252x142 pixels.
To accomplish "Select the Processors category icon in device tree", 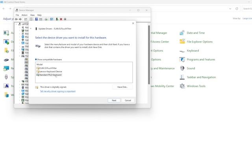I will [23, 100].
